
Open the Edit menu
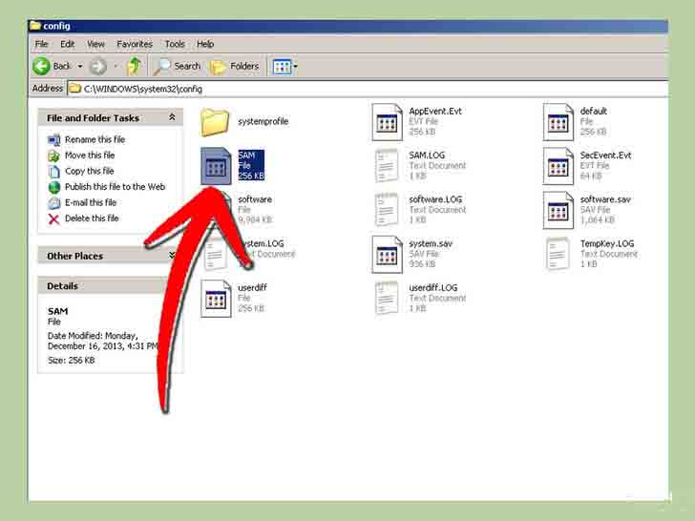(x=68, y=44)
